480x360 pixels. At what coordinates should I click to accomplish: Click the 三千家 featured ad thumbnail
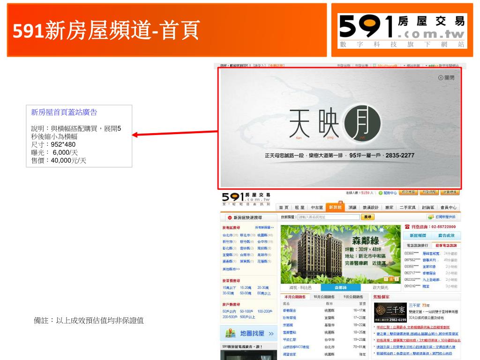tap(391, 313)
